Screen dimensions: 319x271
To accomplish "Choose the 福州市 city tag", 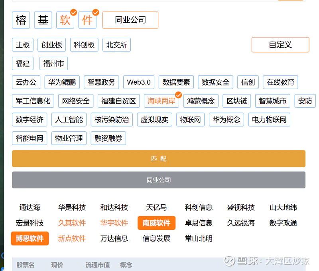I will [54, 63].
